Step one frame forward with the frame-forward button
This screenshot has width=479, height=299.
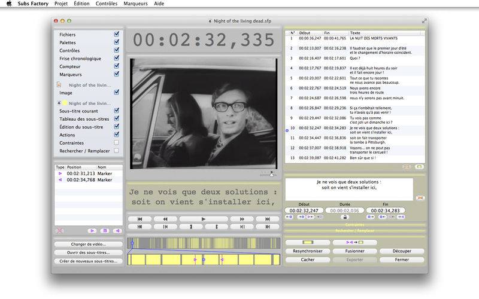tap(242, 227)
